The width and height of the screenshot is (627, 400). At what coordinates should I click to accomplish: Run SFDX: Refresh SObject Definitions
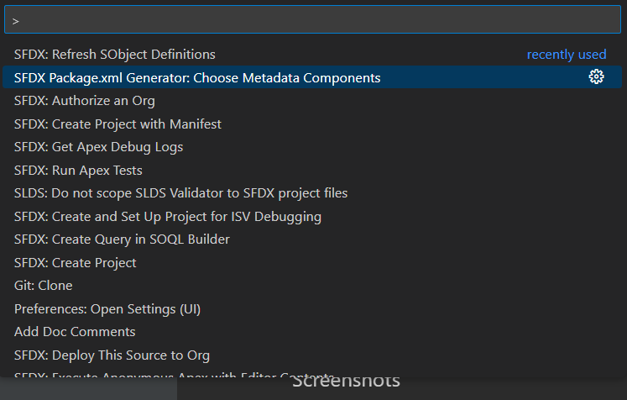coord(312,54)
